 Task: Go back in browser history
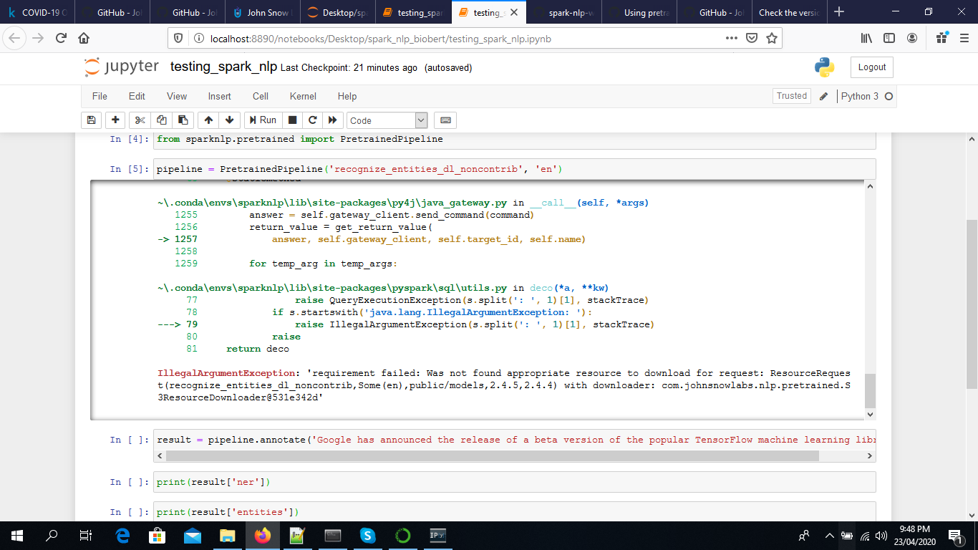coord(16,38)
